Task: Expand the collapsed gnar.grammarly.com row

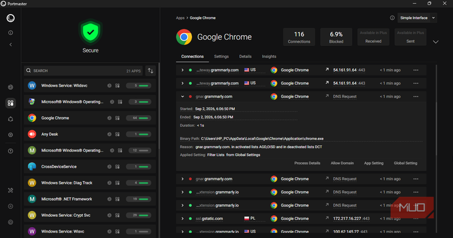Action: (x=182, y=179)
